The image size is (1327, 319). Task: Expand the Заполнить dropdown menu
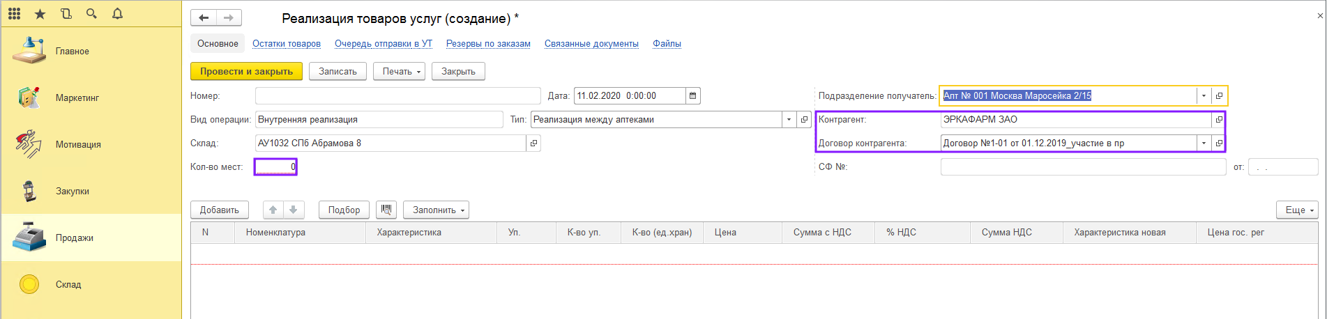[x=436, y=210]
